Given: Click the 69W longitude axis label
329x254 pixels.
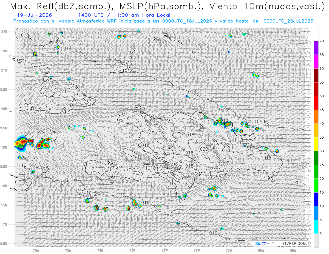Looking at the screenshot, I should click(261, 250).
